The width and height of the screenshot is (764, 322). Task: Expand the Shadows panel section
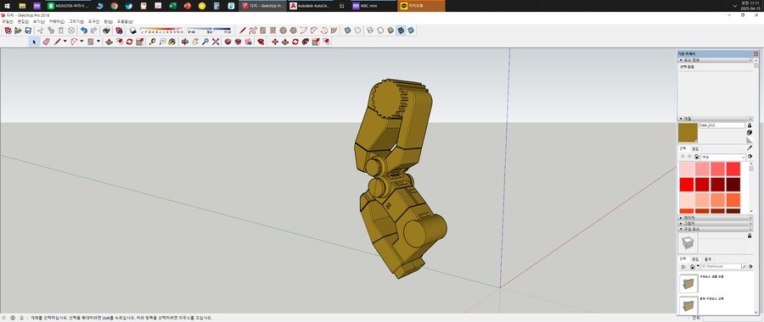click(x=681, y=223)
